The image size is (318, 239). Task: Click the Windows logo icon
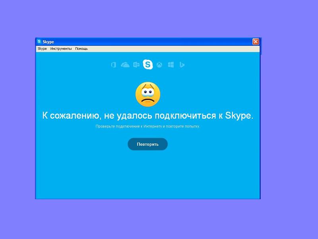click(x=171, y=65)
